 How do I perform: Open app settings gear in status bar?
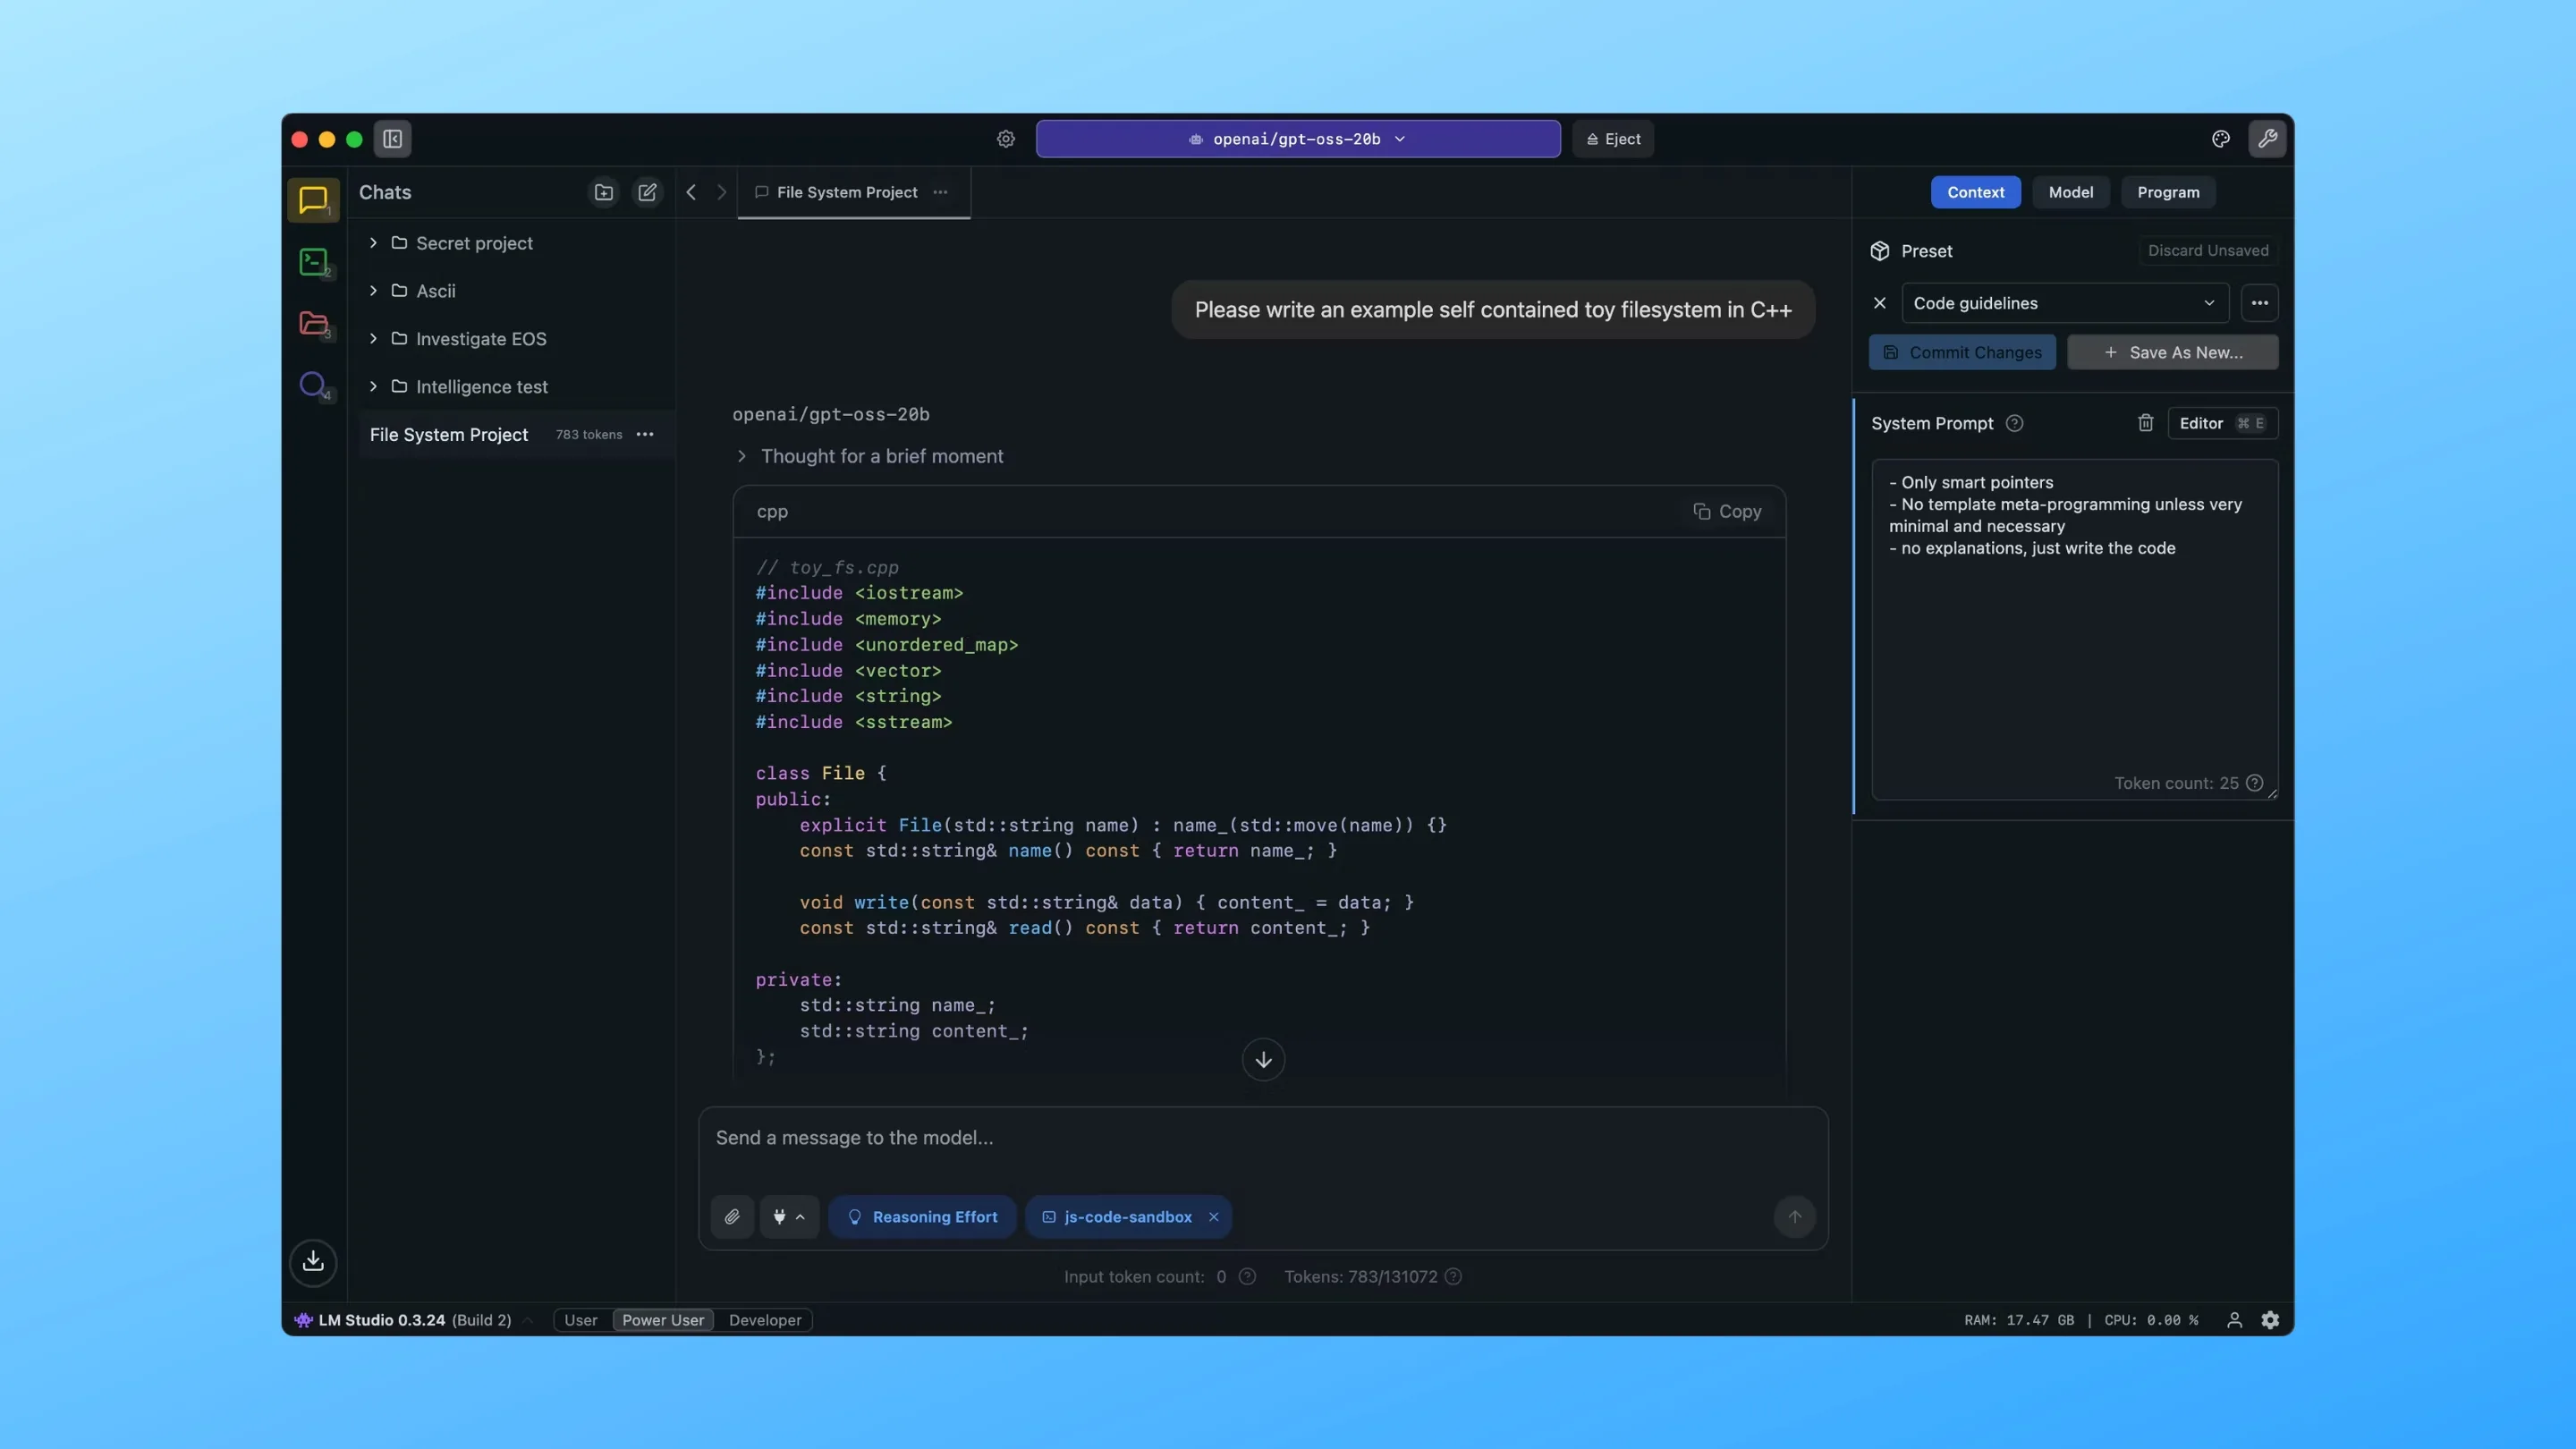2270,1320
